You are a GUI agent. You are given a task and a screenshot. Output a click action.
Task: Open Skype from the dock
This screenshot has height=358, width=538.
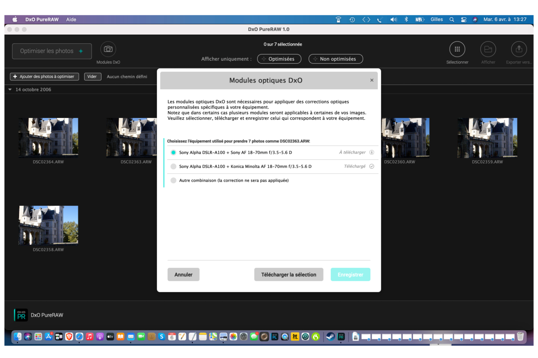pyautogui.click(x=161, y=336)
